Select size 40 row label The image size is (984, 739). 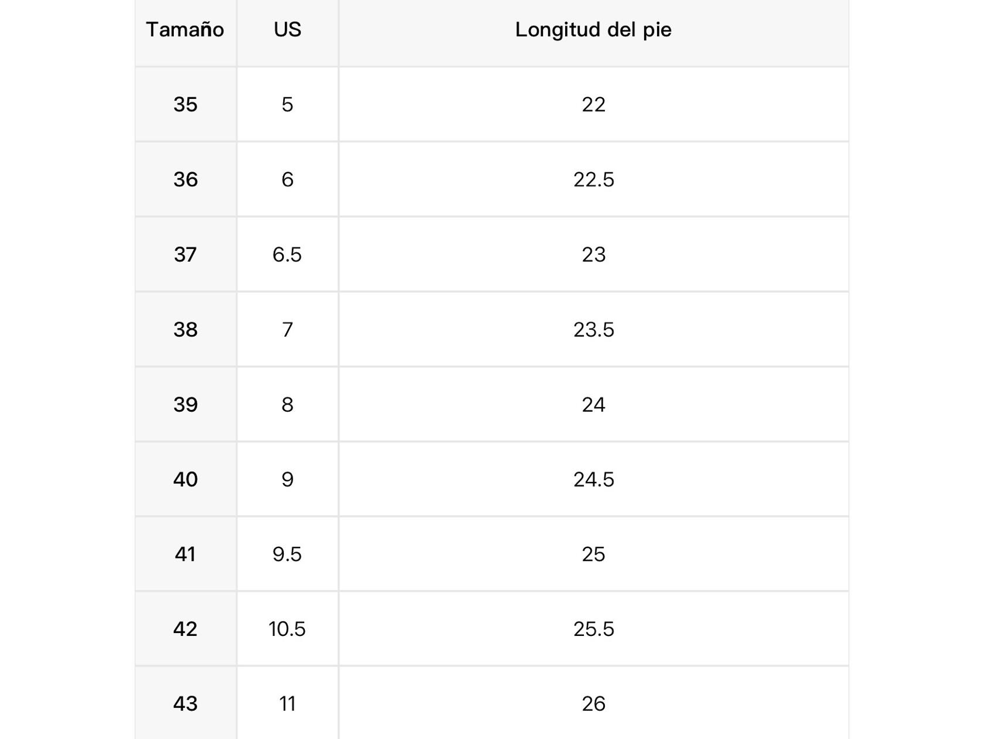(x=185, y=479)
